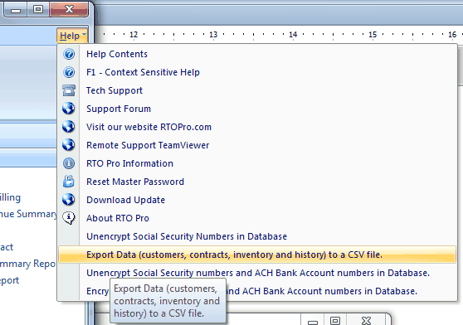
Task: Select F1 - Context Sensitive Help
Action: (257, 72)
